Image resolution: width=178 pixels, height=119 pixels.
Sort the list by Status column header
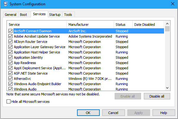(123, 25)
